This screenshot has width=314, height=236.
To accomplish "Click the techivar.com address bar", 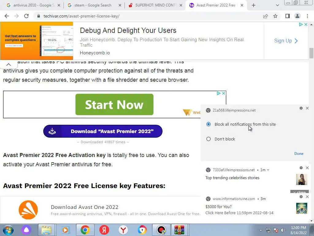I will 148,16.
